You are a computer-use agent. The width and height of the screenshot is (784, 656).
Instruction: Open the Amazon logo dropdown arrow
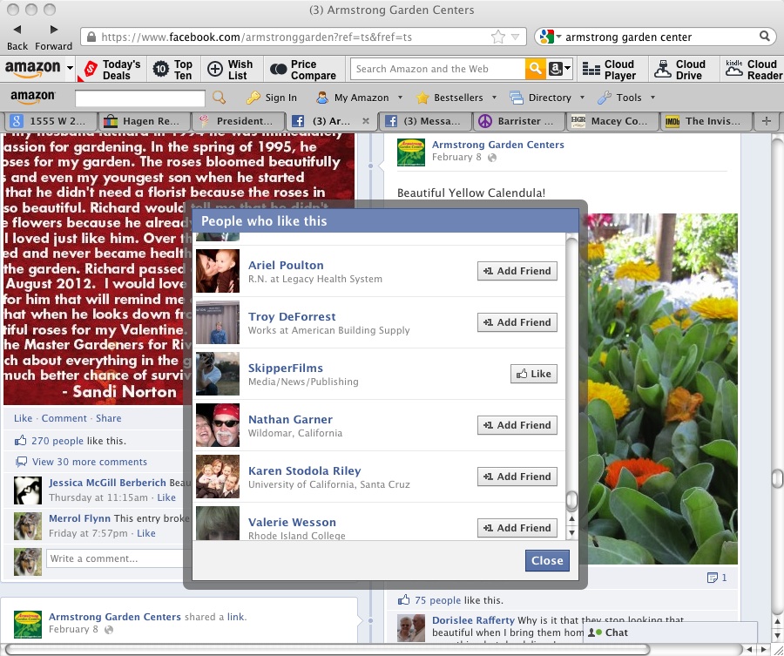70,68
